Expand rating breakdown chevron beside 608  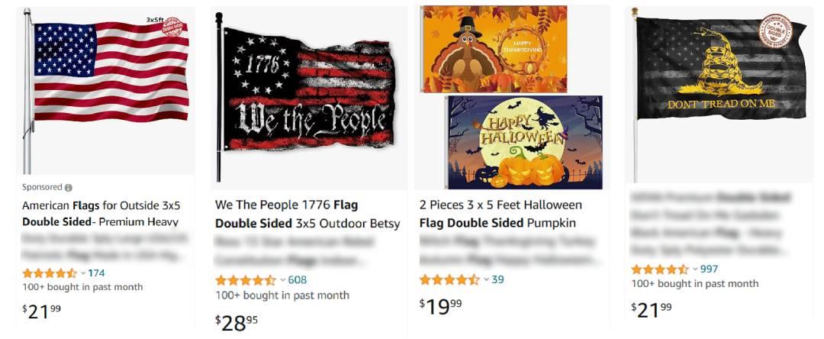point(283,280)
